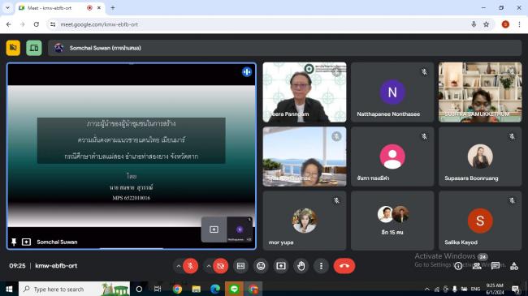
Task: Open the activities shapes icon
Action: tap(514, 266)
